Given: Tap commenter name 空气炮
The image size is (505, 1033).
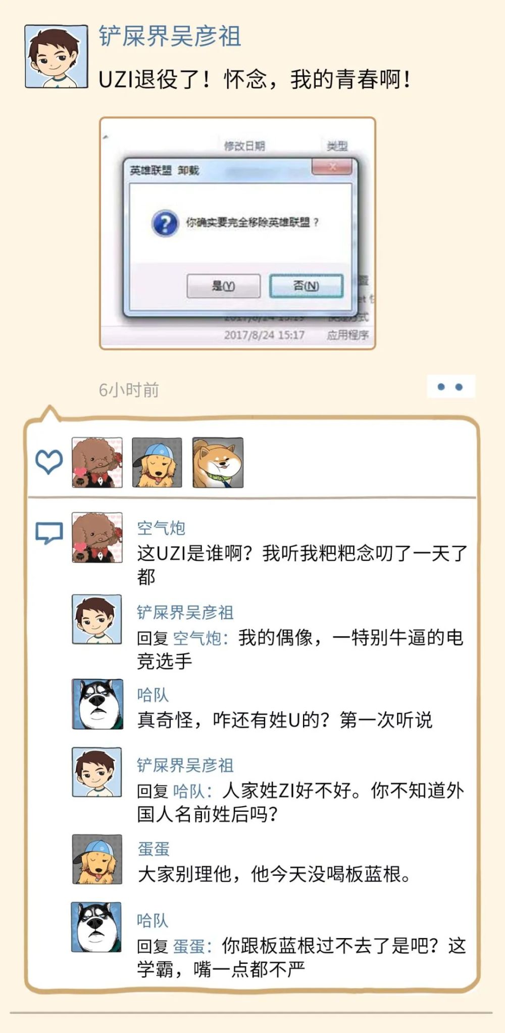Looking at the screenshot, I should click(x=161, y=528).
